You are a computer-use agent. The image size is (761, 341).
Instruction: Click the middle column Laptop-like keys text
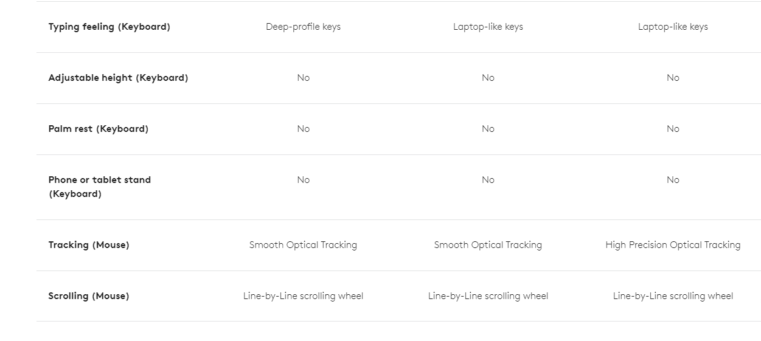488,27
